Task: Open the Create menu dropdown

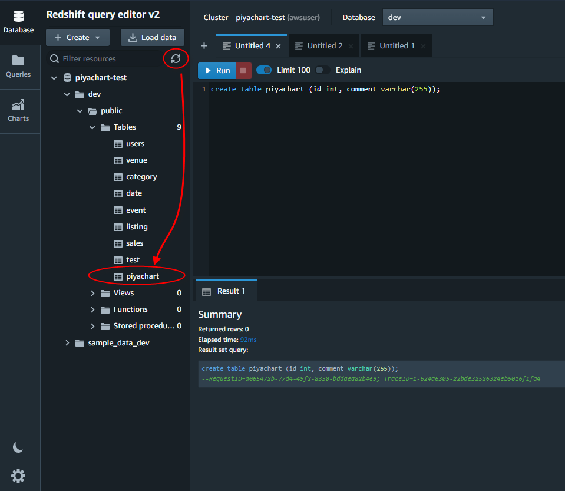Action: click(x=77, y=37)
